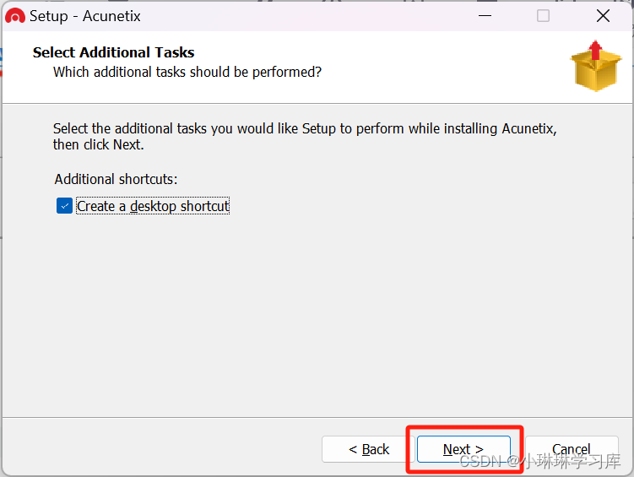Click the installer box icon
The height and width of the screenshot is (477, 634).
point(596,66)
